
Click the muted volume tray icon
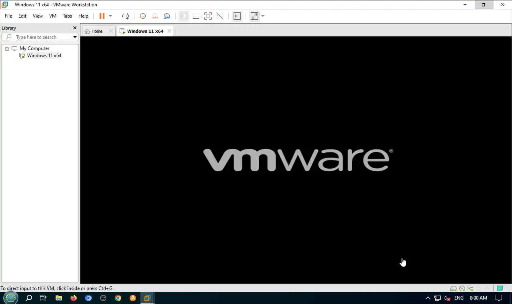447,298
